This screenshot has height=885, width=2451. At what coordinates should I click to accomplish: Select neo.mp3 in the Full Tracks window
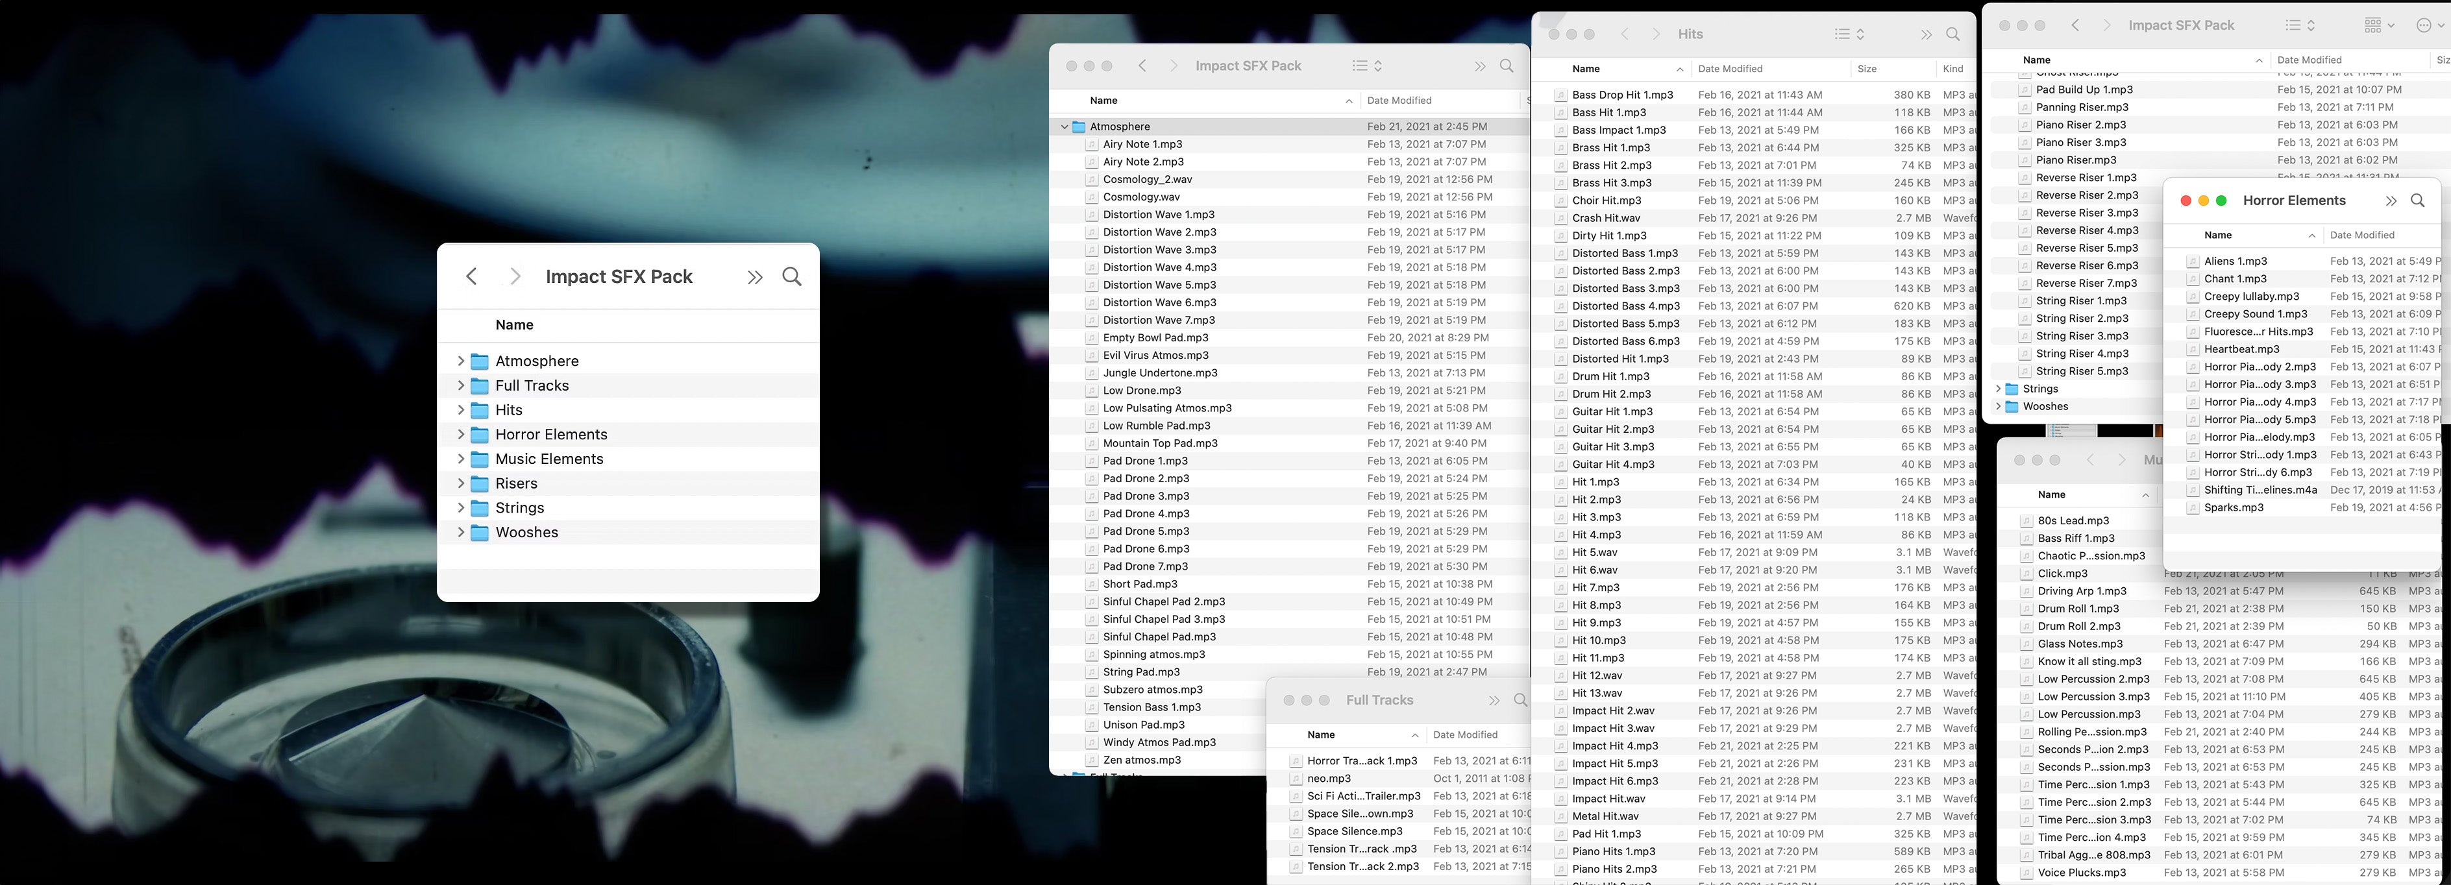(1328, 779)
